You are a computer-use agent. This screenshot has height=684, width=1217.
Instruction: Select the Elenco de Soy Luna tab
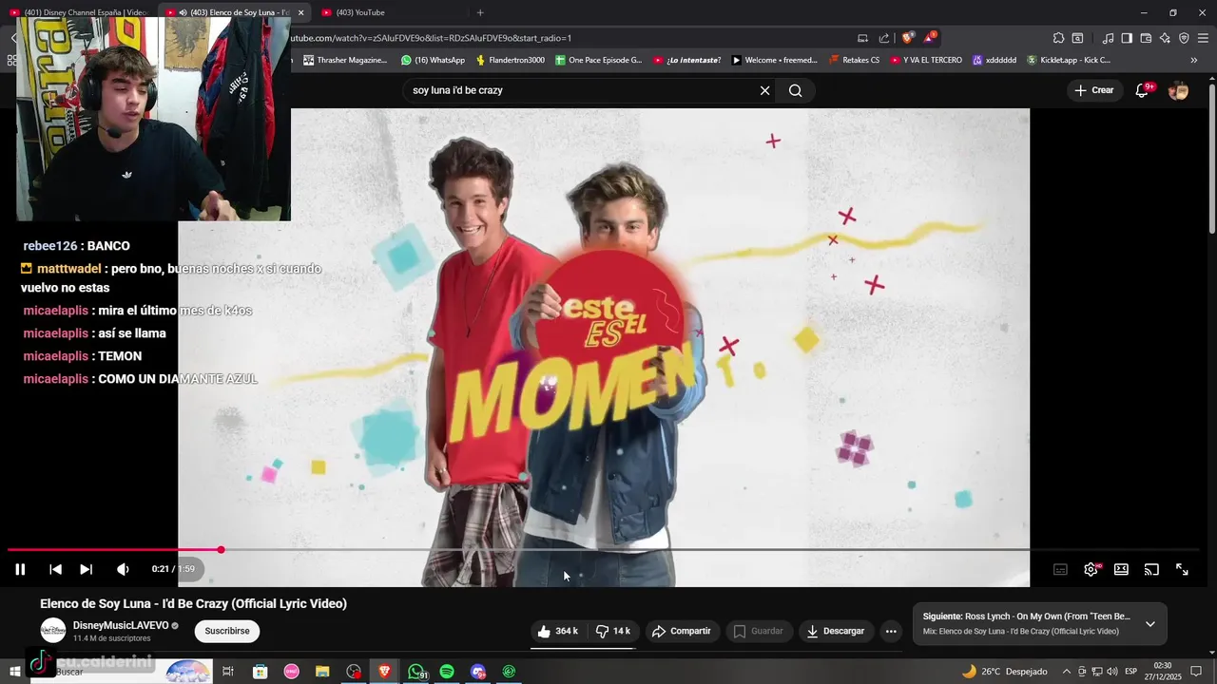pos(233,12)
